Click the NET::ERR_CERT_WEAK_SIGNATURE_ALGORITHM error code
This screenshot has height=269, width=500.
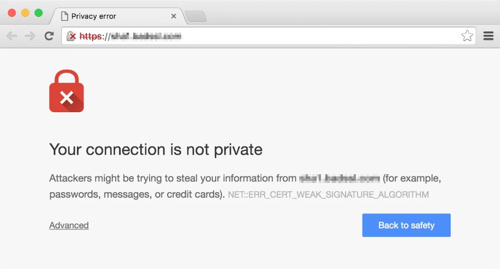pyautogui.click(x=329, y=194)
